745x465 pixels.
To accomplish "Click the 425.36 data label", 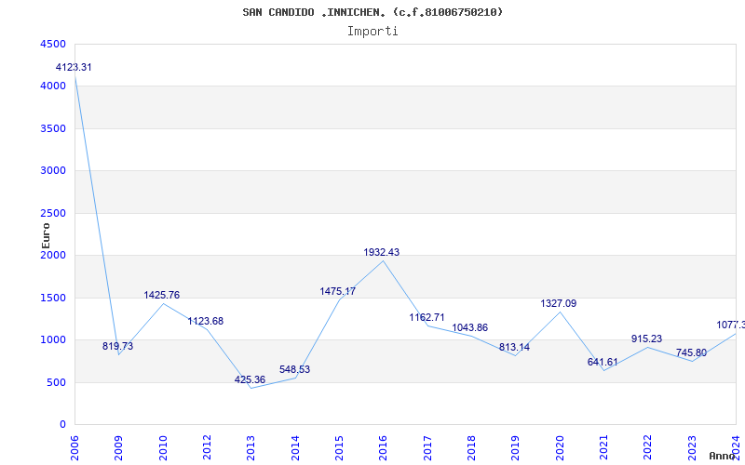I will tap(250, 380).
